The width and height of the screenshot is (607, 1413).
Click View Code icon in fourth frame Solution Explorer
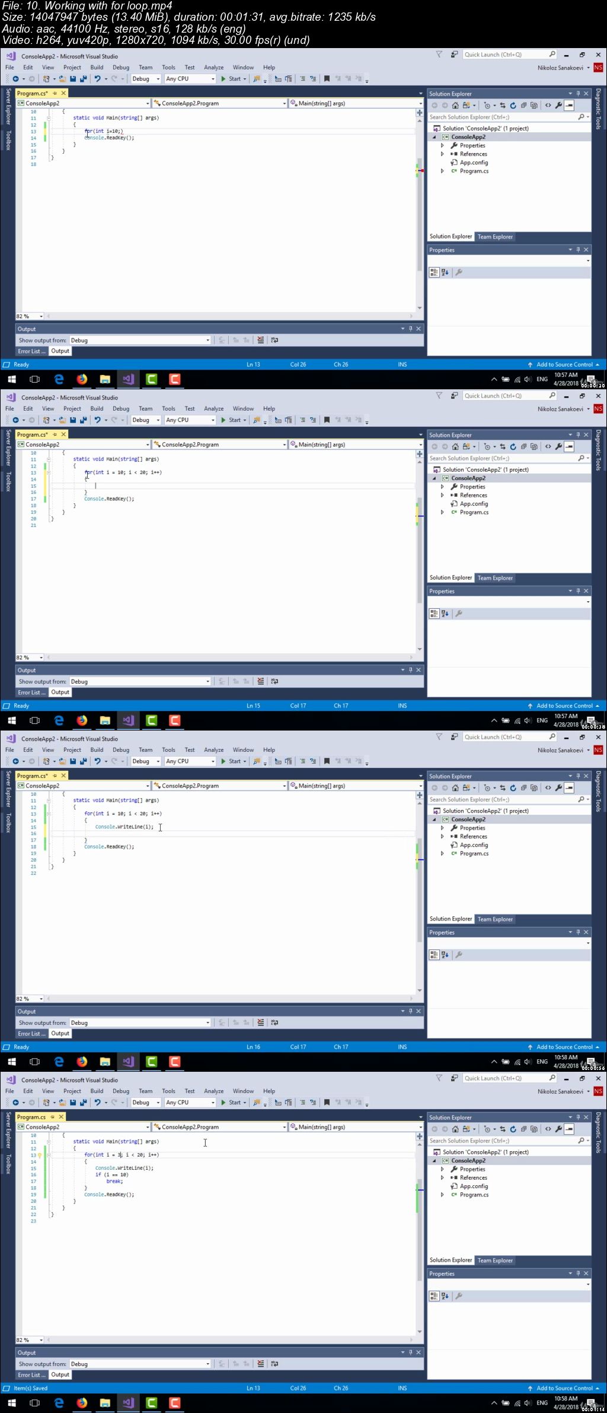pyautogui.click(x=548, y=1129)
